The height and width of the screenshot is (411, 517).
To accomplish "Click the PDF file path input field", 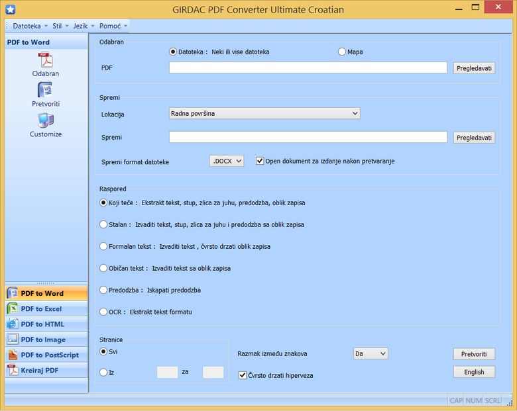I will (308, 68).
